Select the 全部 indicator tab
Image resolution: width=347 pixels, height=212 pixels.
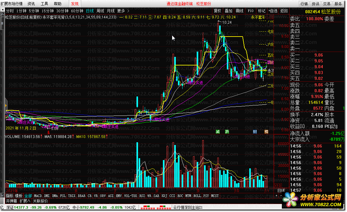(x=28, y=196)
